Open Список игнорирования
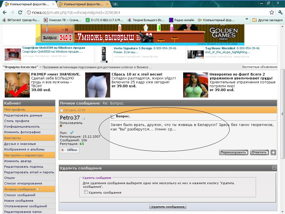 23,183
